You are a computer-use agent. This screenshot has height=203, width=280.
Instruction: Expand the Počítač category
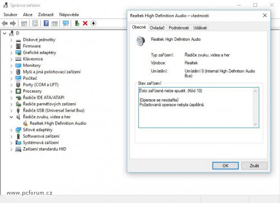[x=11, y=79]
